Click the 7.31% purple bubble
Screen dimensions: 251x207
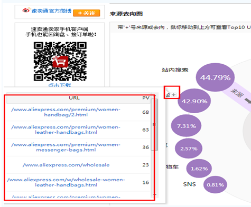point(186,126)
